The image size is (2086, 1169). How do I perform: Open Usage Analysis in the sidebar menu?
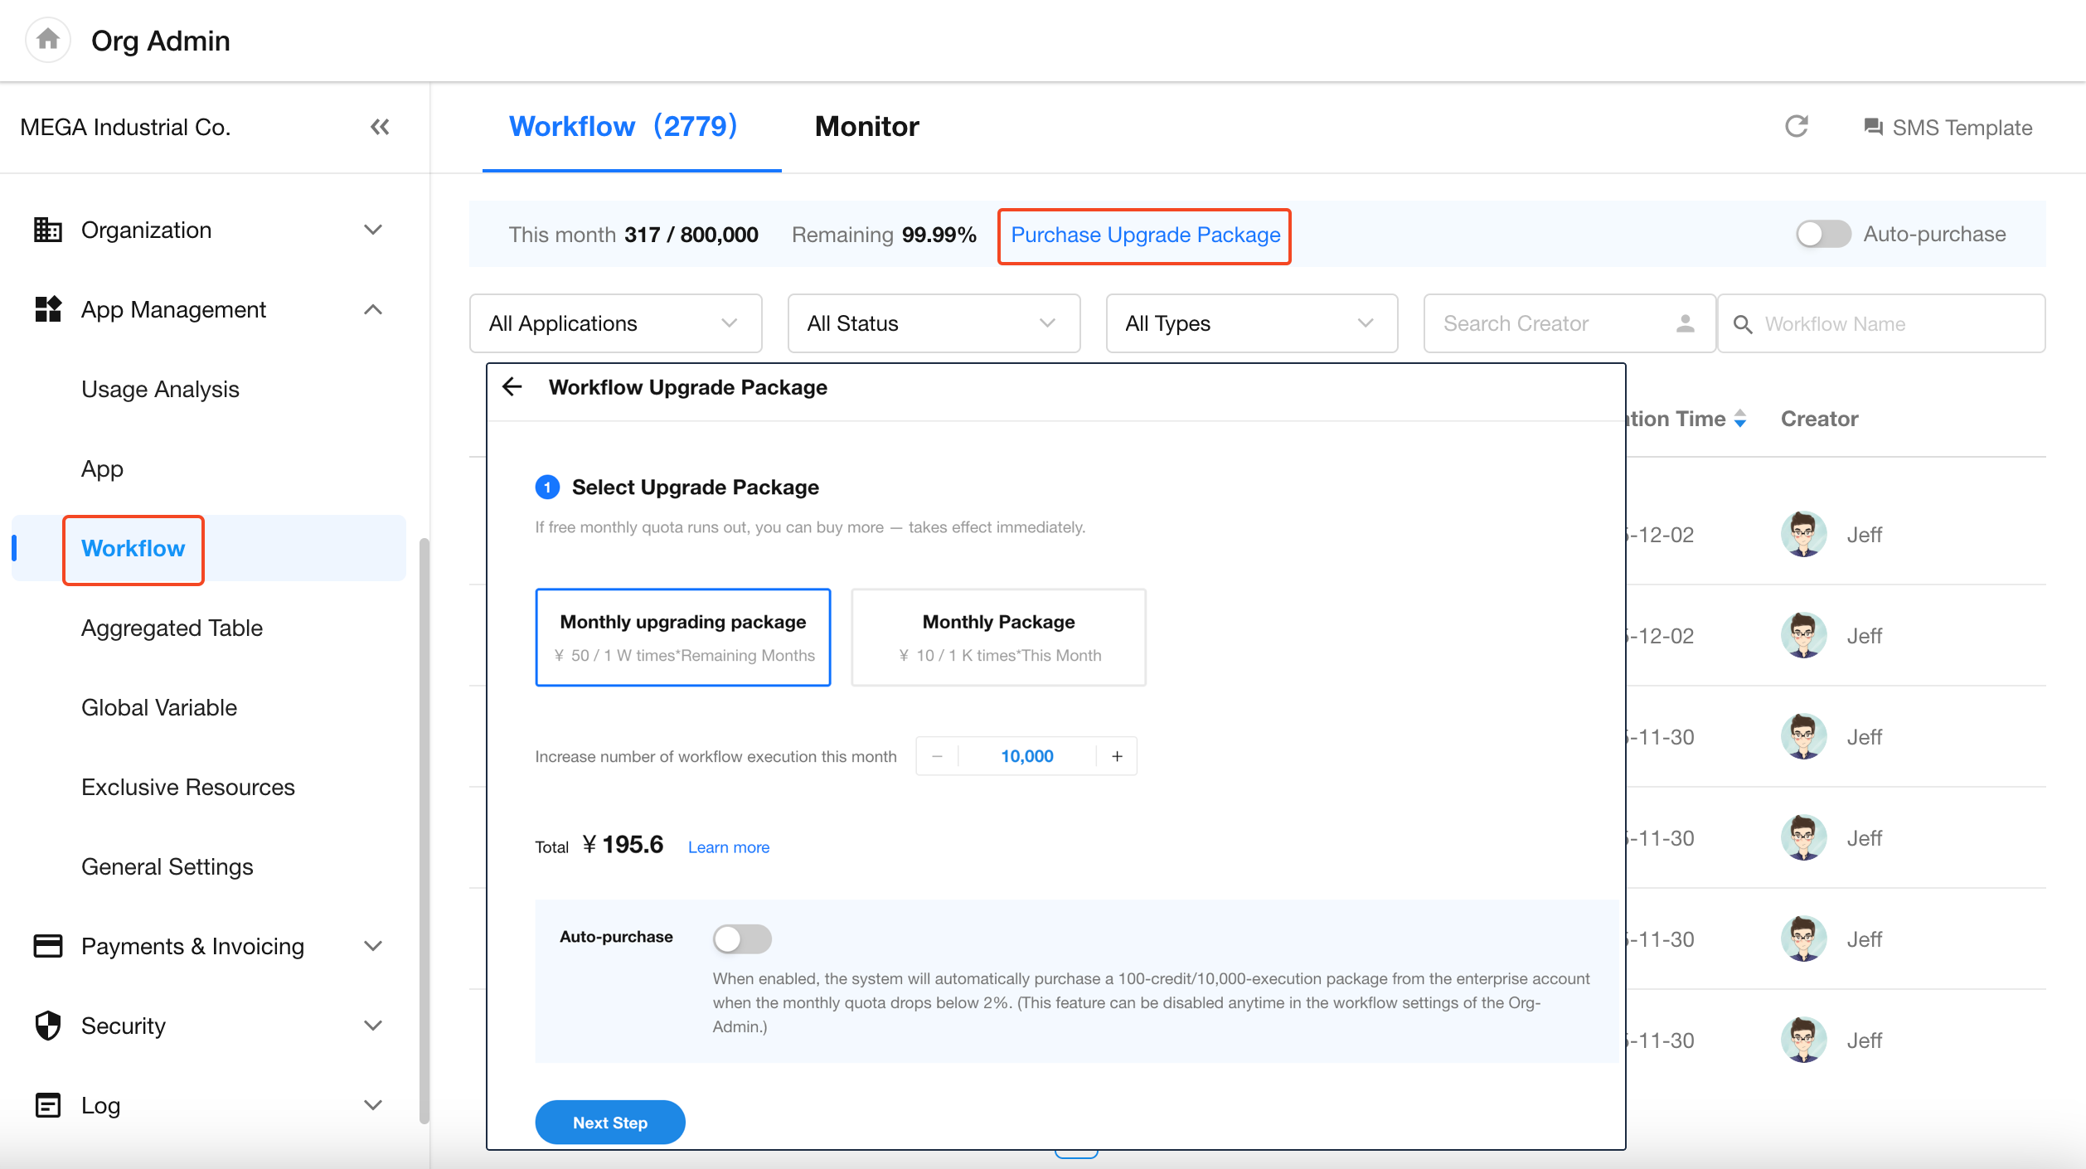pos(160,389)
